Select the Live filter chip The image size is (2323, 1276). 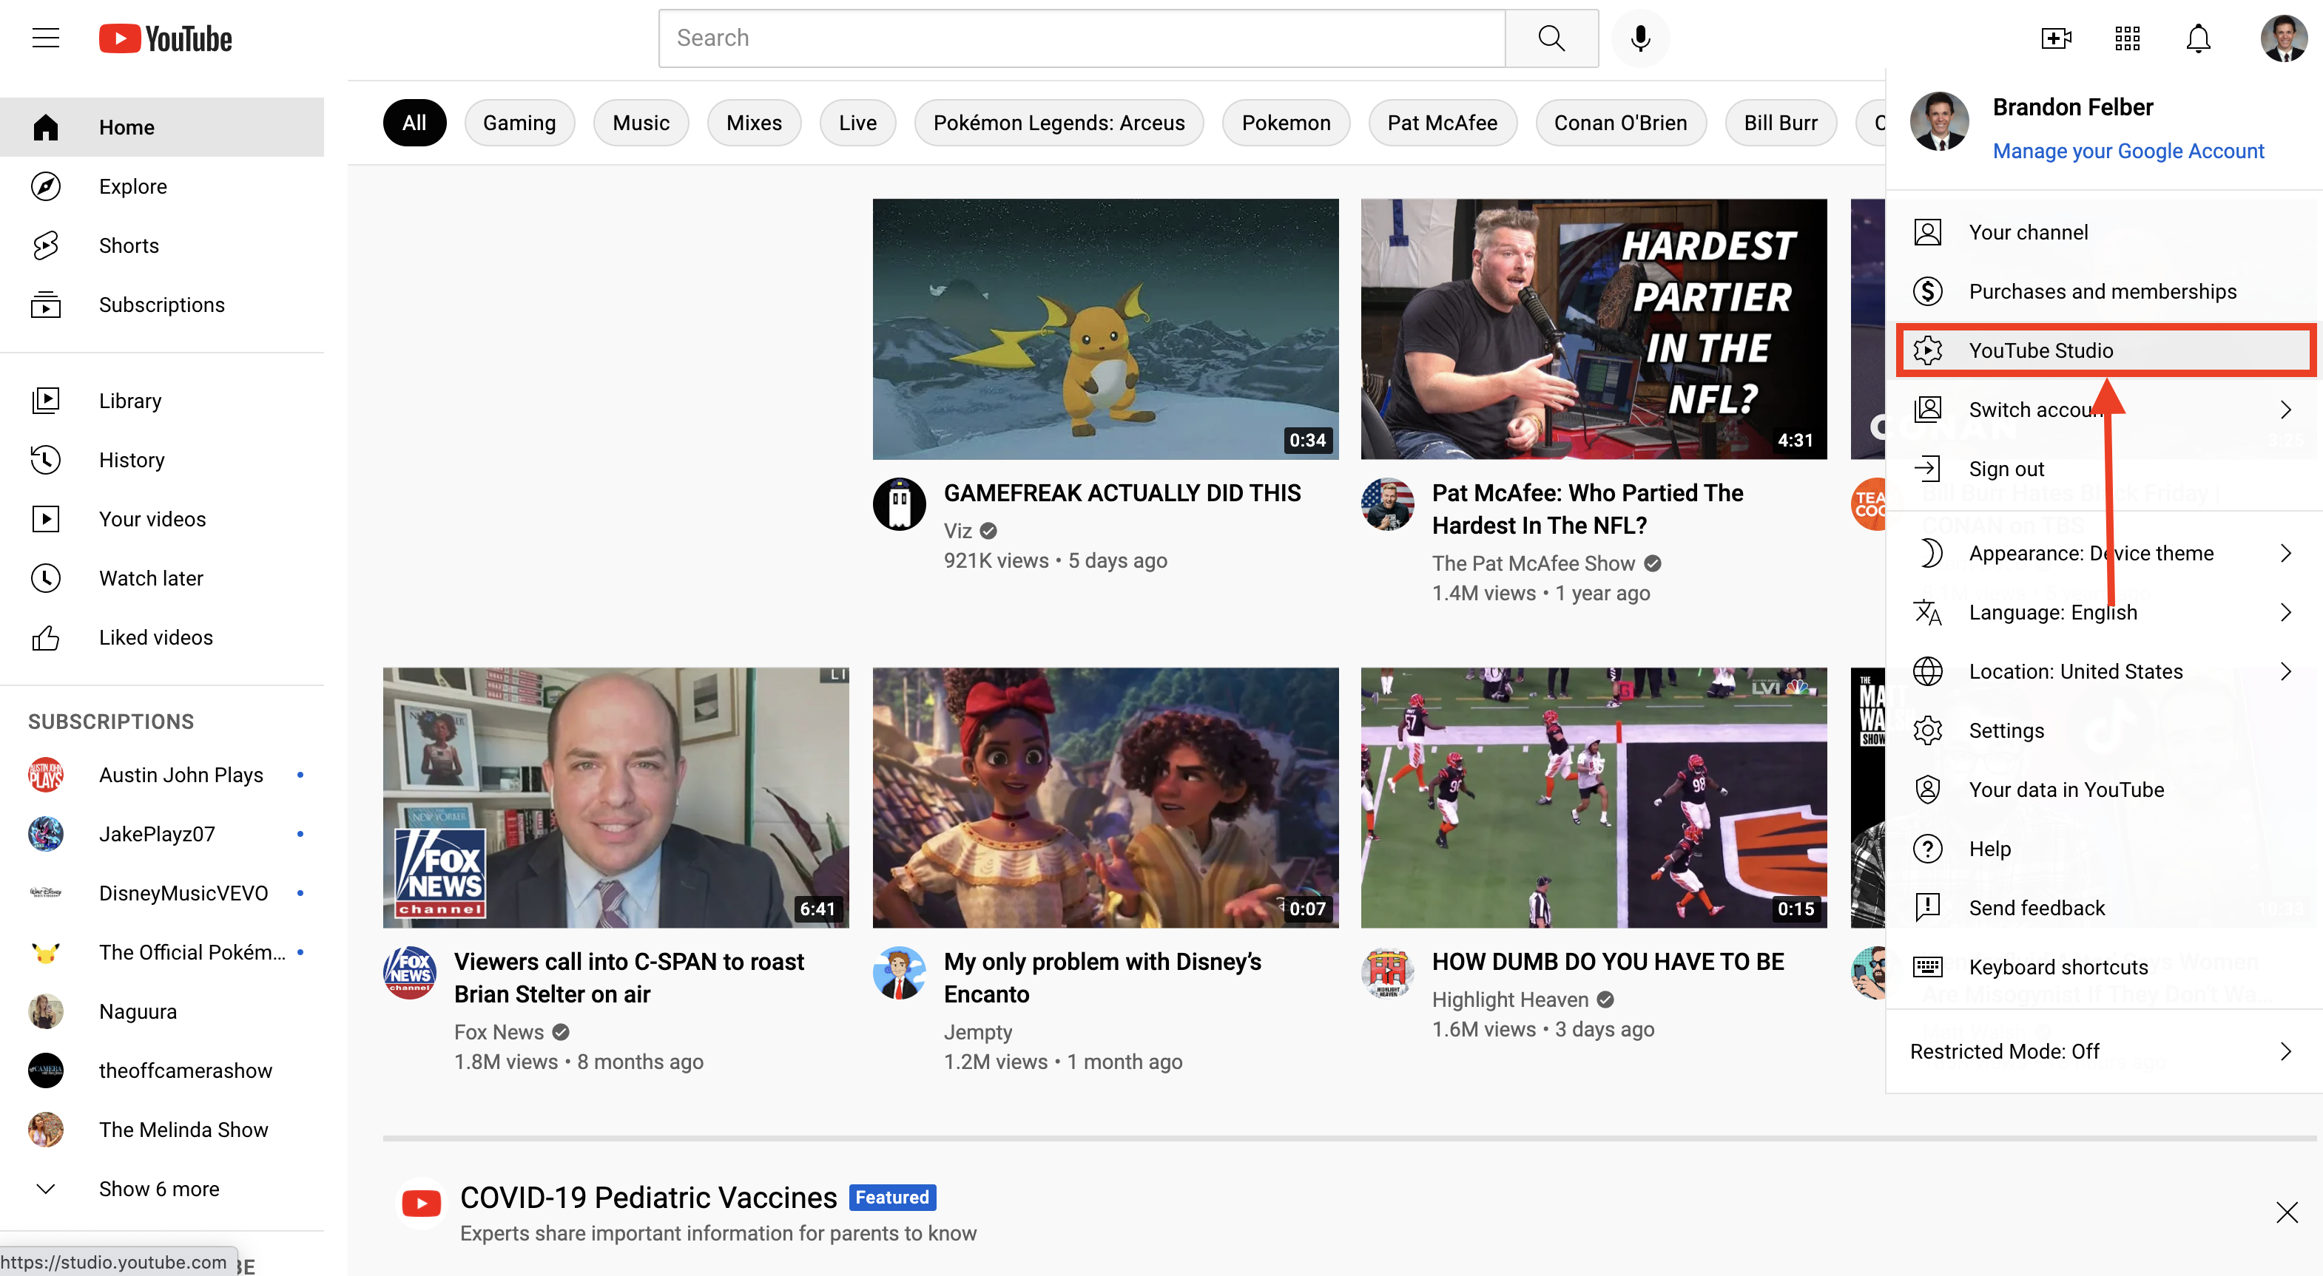pos(857,123)
